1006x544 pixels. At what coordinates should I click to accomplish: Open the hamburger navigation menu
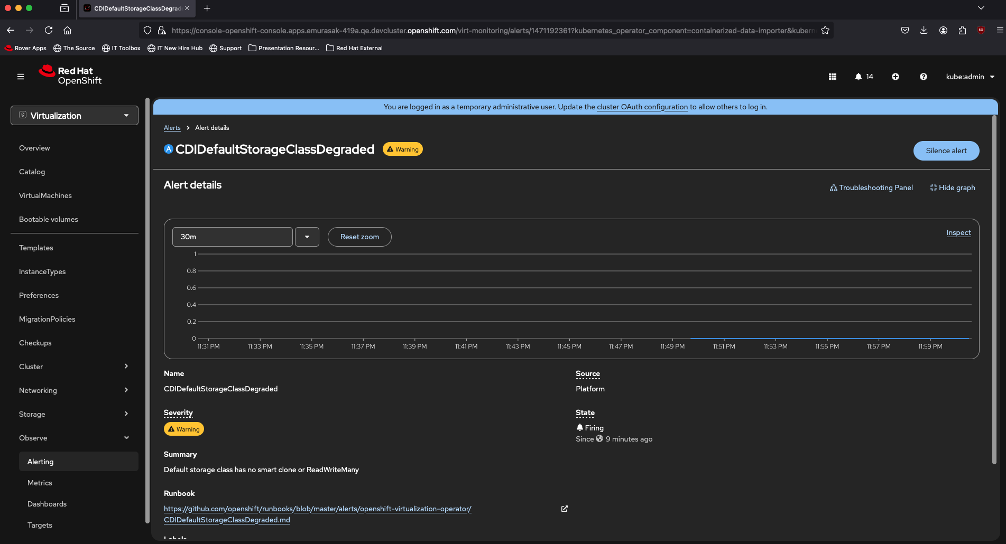21,77
